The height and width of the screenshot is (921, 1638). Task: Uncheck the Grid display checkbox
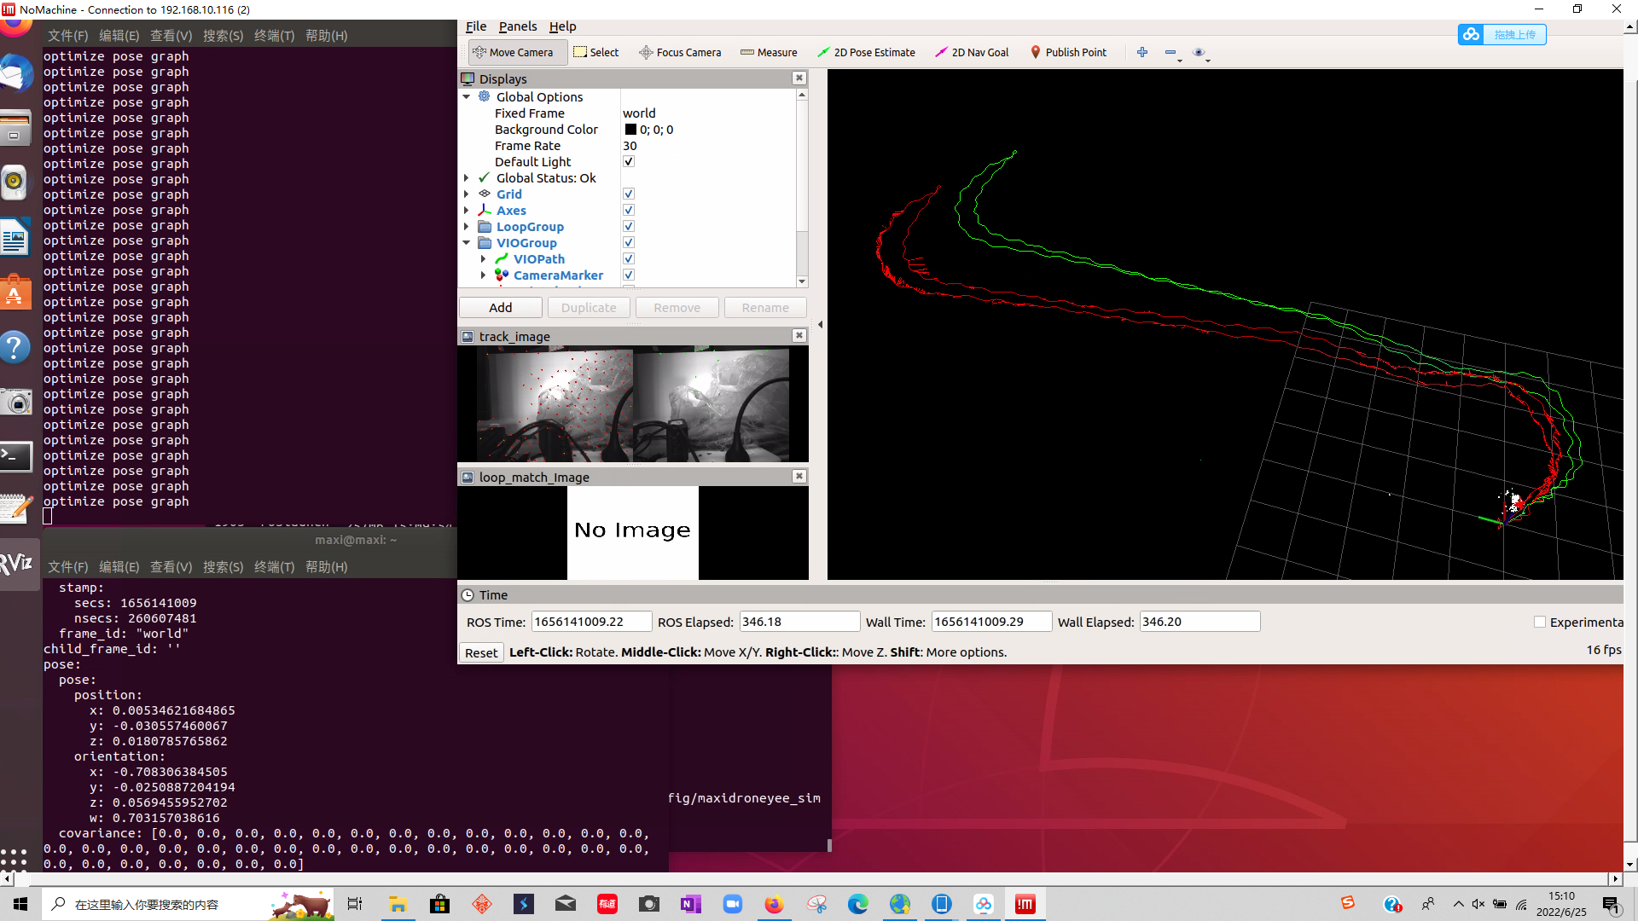click(629, 194)
